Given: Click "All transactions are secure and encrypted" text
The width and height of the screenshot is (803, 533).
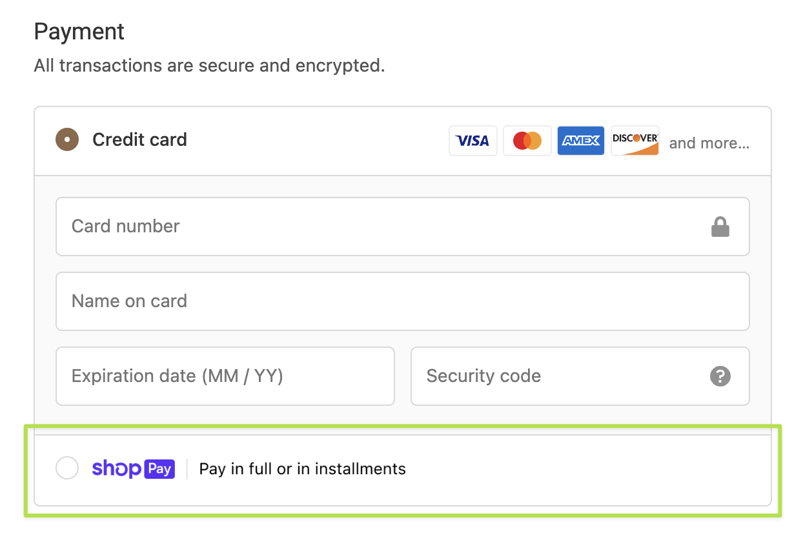Looking at the screenshot, I should point(209,66).
